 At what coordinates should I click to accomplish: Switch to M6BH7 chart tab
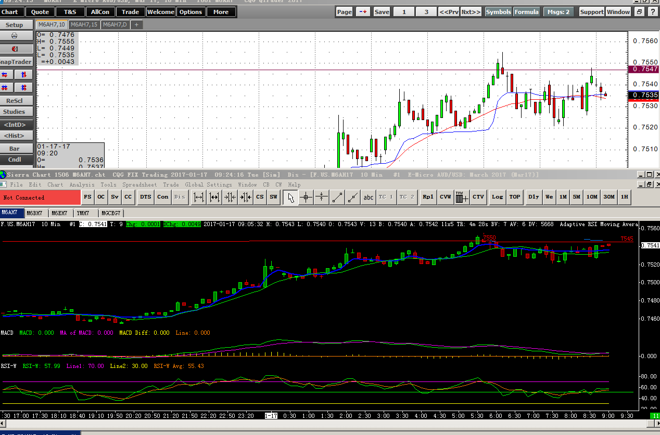35,213
